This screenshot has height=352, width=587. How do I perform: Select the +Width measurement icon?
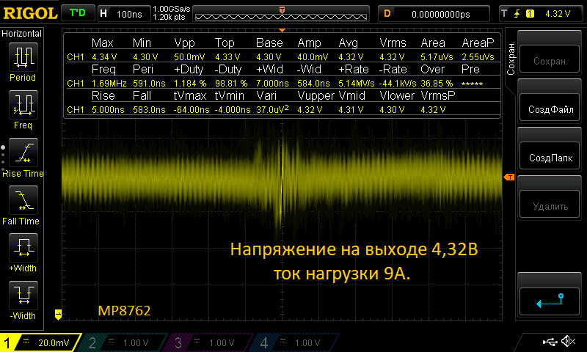click(23, 249)
